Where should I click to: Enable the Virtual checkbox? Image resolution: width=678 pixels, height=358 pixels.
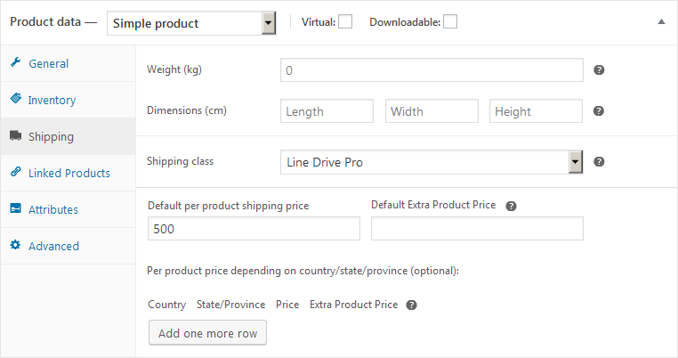coord(345,22)
